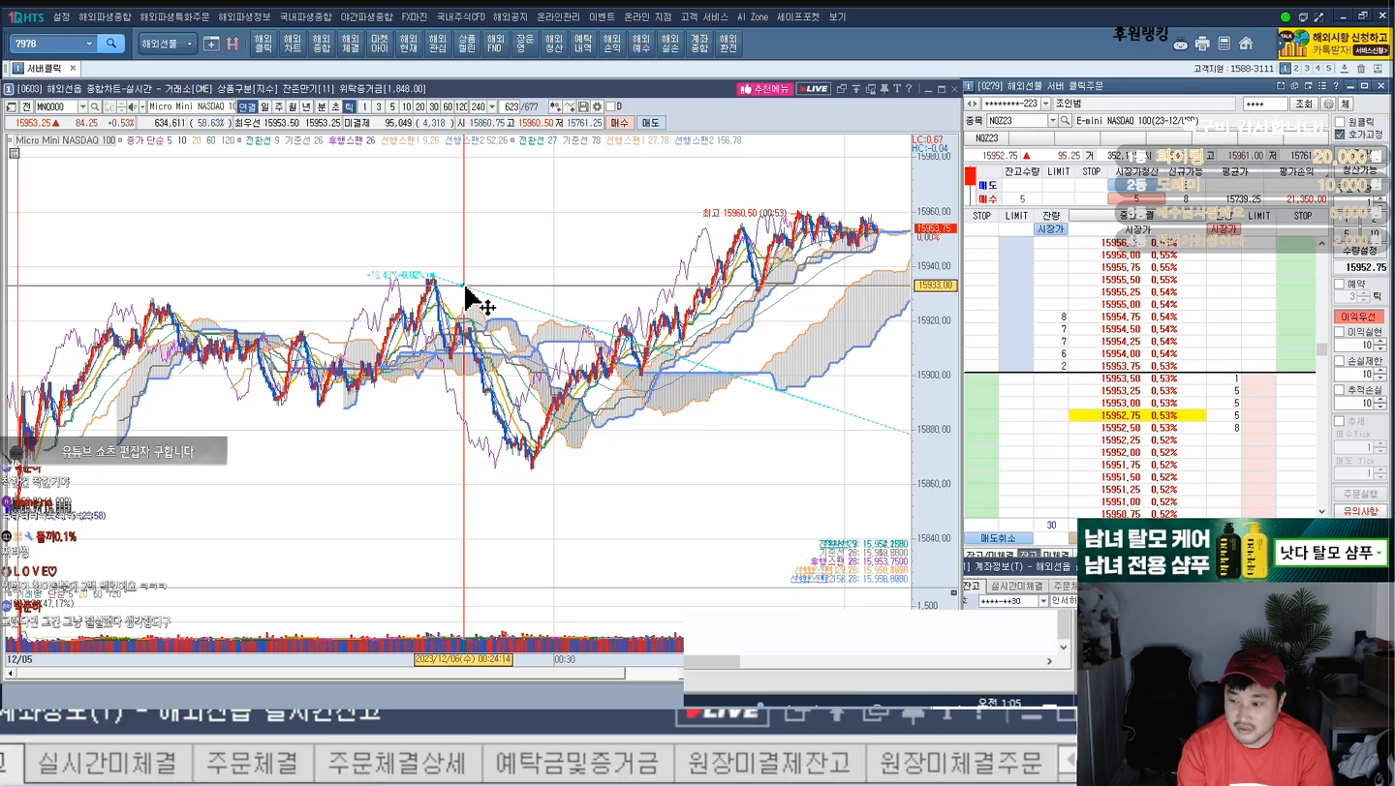Click the printer icon in top bar
This screenshot has width=1395, height=786.
(x=1202, y=44)
